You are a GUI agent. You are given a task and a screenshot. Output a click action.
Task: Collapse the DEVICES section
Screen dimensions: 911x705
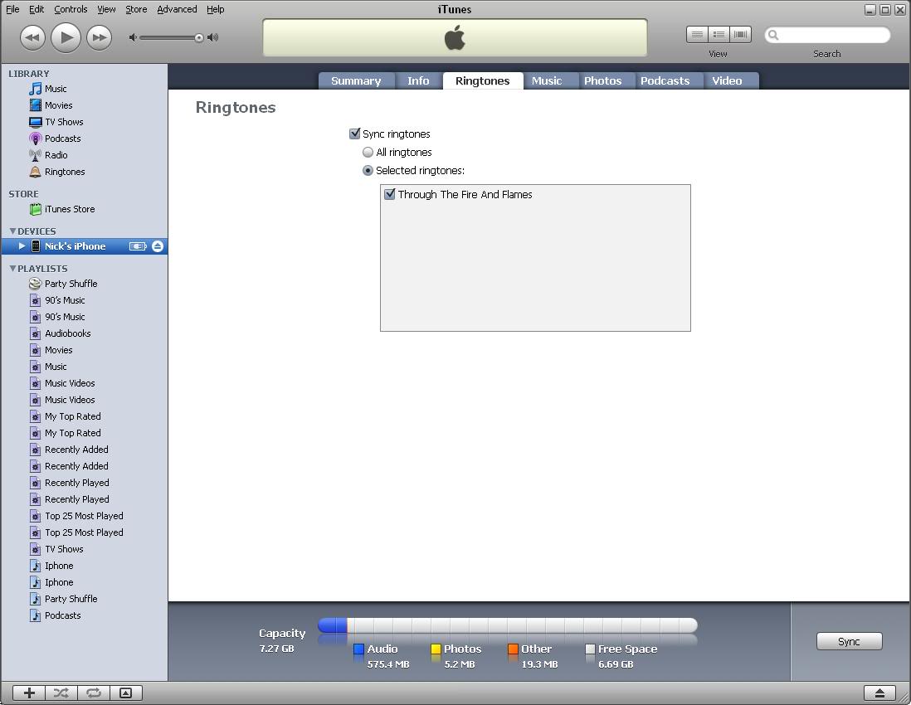coord(12,231)
